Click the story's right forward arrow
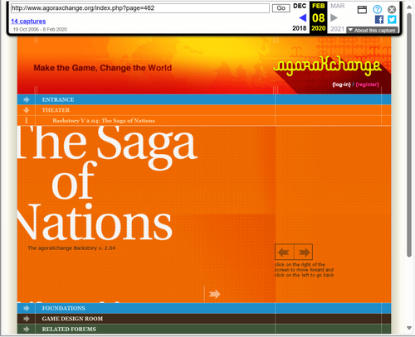415x337 pixels. click(x=304, y=252)
